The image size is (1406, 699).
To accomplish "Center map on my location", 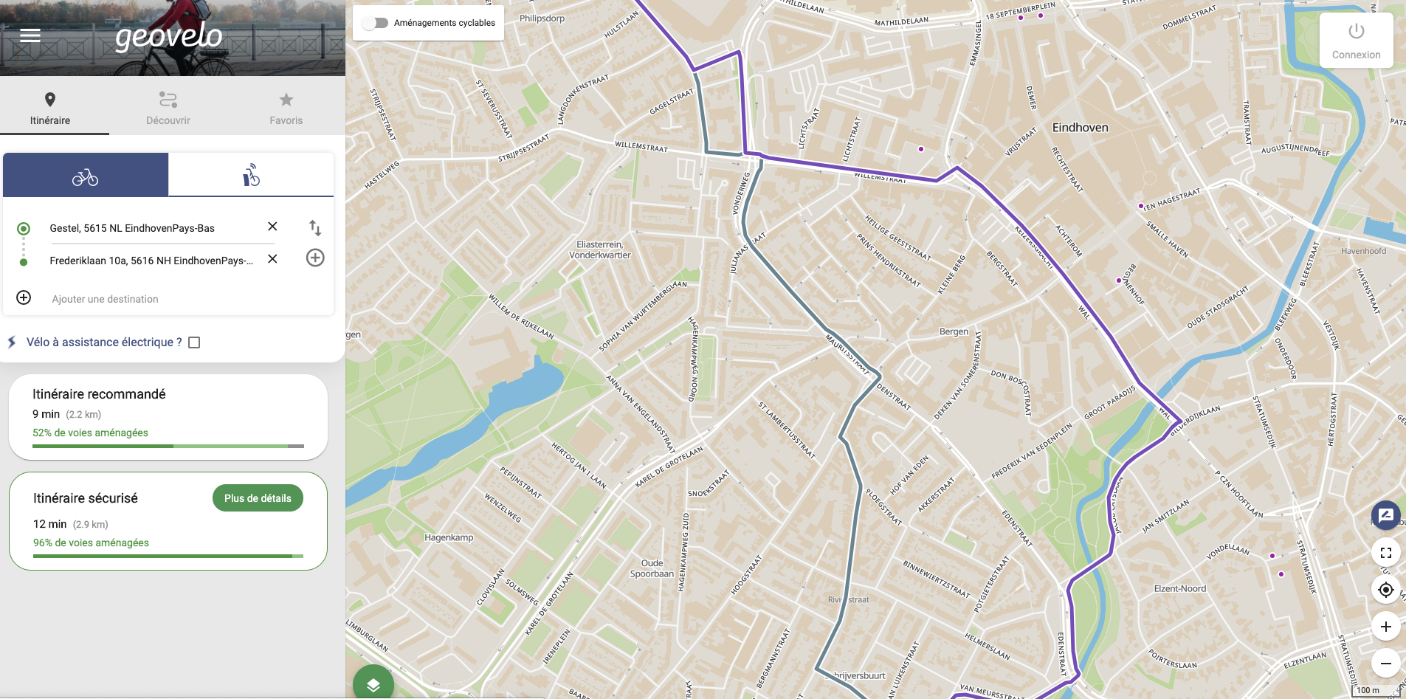I will point(1386,590).
